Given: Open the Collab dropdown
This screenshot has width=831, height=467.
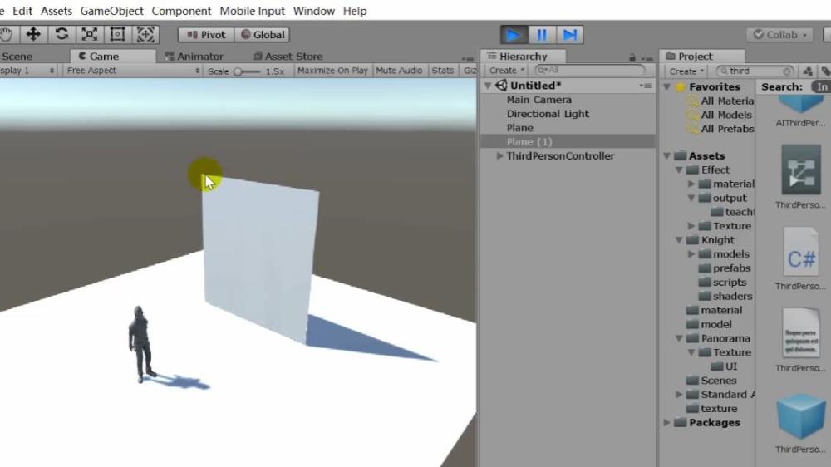Looking at the screenshot, I should (780, 34).
